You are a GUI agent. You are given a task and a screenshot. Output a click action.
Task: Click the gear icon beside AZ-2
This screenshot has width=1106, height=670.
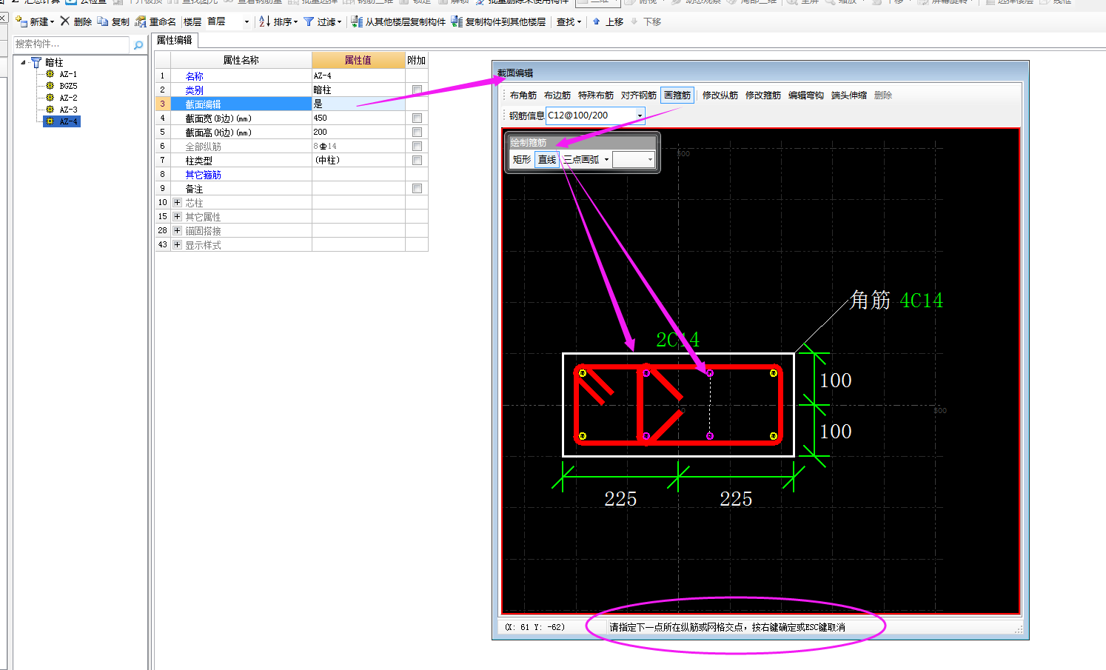click(x=50, y=98)
